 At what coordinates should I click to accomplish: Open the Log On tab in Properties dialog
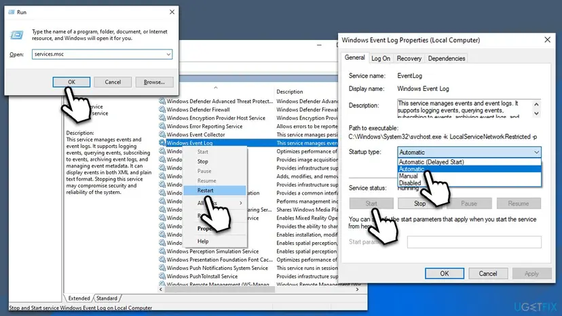tap(381, 58)
